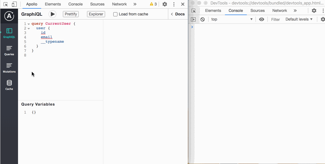Open the three-dot customize menu
This screenshot has width=325, height=164.
click(x=174, y=4)
